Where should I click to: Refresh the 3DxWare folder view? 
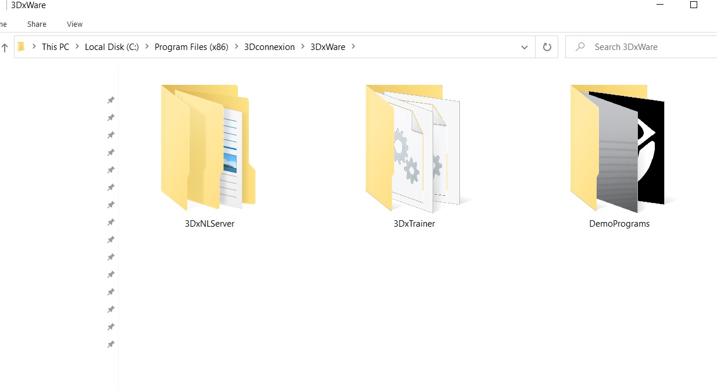point(547,47)
